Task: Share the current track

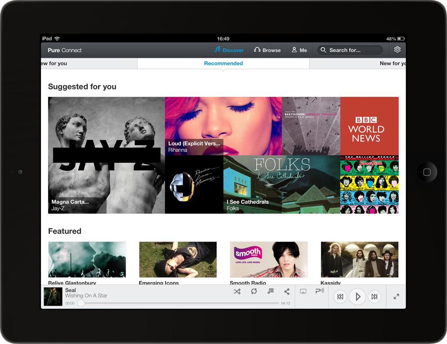Action: [287, 291]
